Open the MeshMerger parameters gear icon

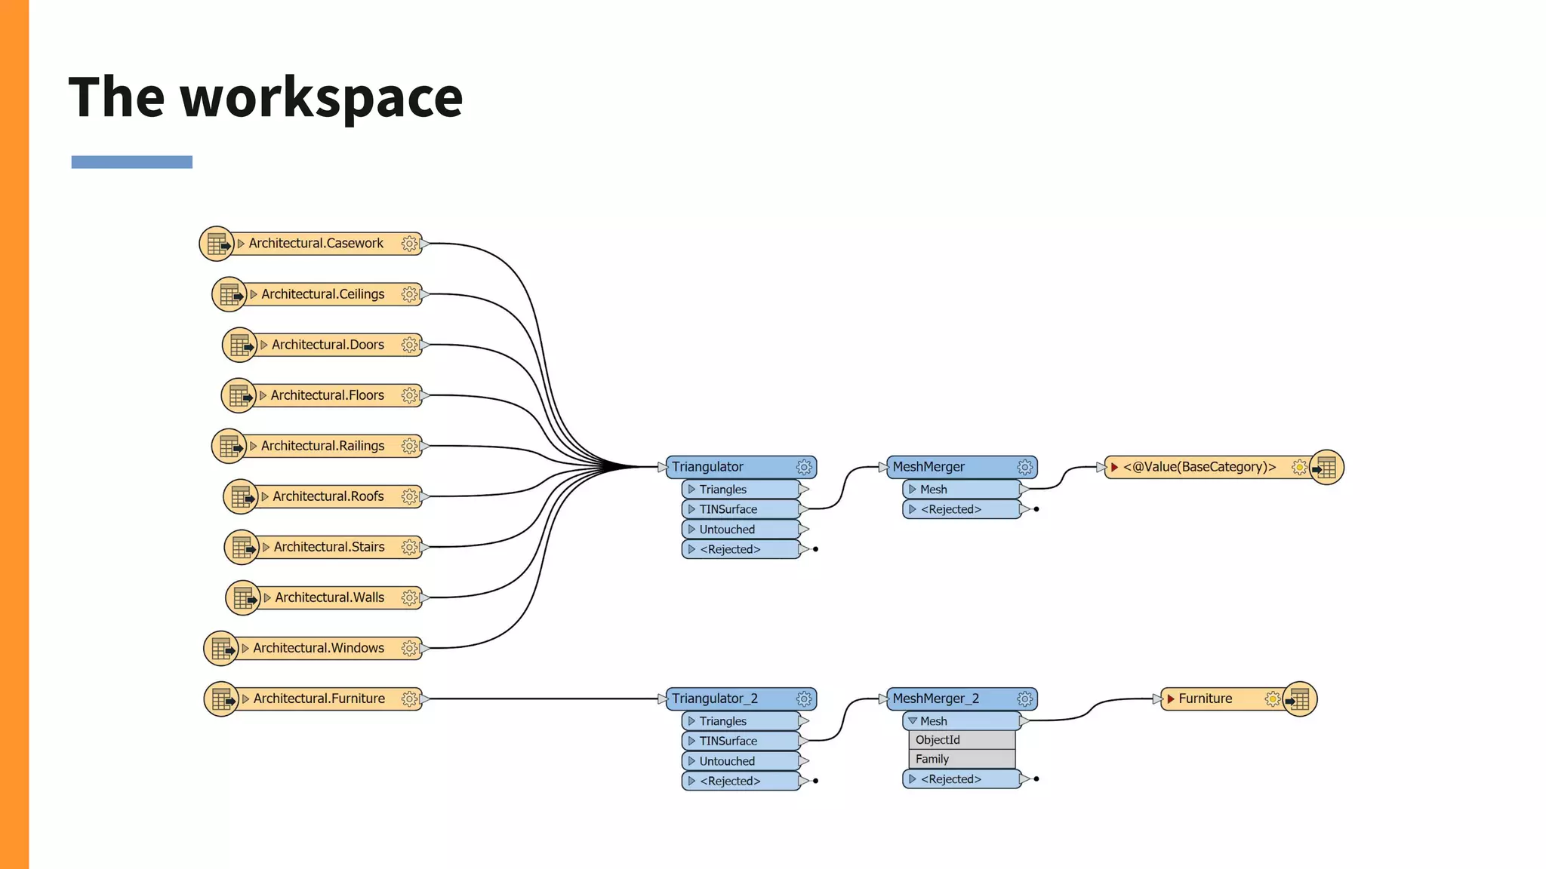[1024, 467]
